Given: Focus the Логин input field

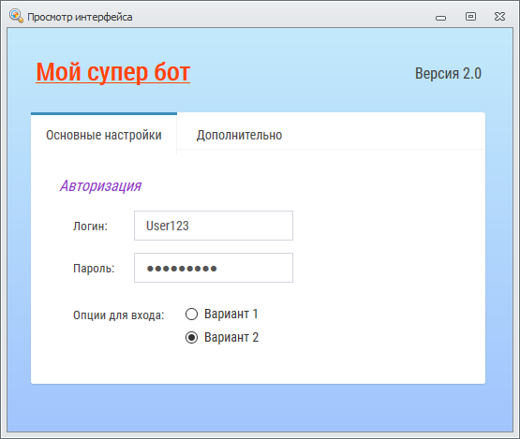Looking at the screenshot, I should pyautogui.click(x=214, y=226).
